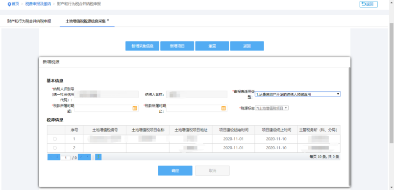Click the page number input box

66,158
